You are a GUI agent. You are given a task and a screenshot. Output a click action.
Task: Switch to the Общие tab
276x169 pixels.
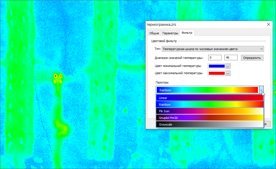click(154, 33)
